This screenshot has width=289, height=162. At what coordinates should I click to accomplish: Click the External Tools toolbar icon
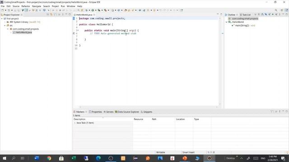(105, 10)
